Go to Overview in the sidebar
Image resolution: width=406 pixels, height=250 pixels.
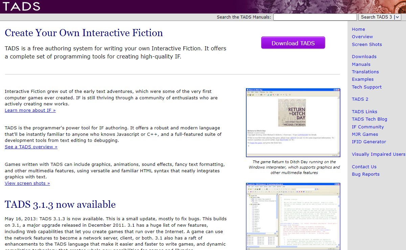click(362, 36)
